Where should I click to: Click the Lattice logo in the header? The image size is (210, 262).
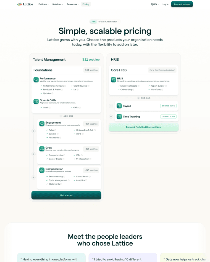point(25,4)
